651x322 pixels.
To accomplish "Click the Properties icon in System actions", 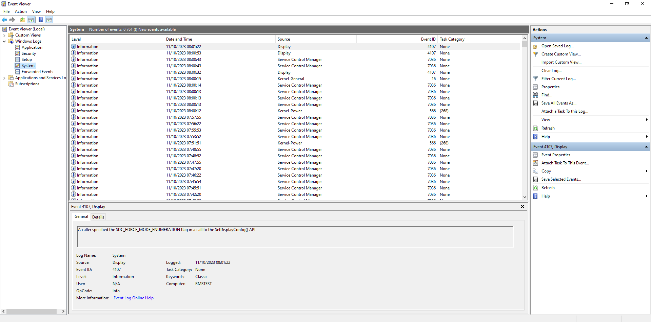I will point(535,87).
